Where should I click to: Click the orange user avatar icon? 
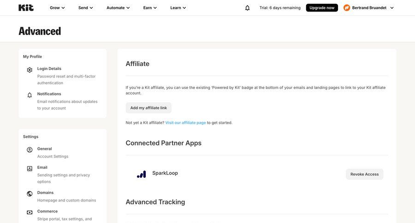tap(346, 8)
